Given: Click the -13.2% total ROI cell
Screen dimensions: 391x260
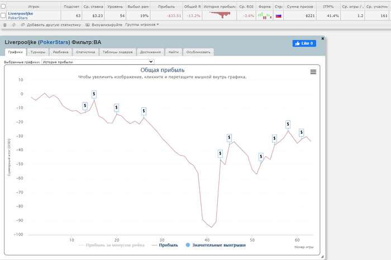Looking at the screenshot, I should click(x=193, y=16).
